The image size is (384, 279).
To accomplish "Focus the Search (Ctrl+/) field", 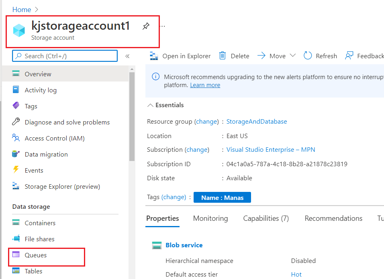I will point(65,56).
